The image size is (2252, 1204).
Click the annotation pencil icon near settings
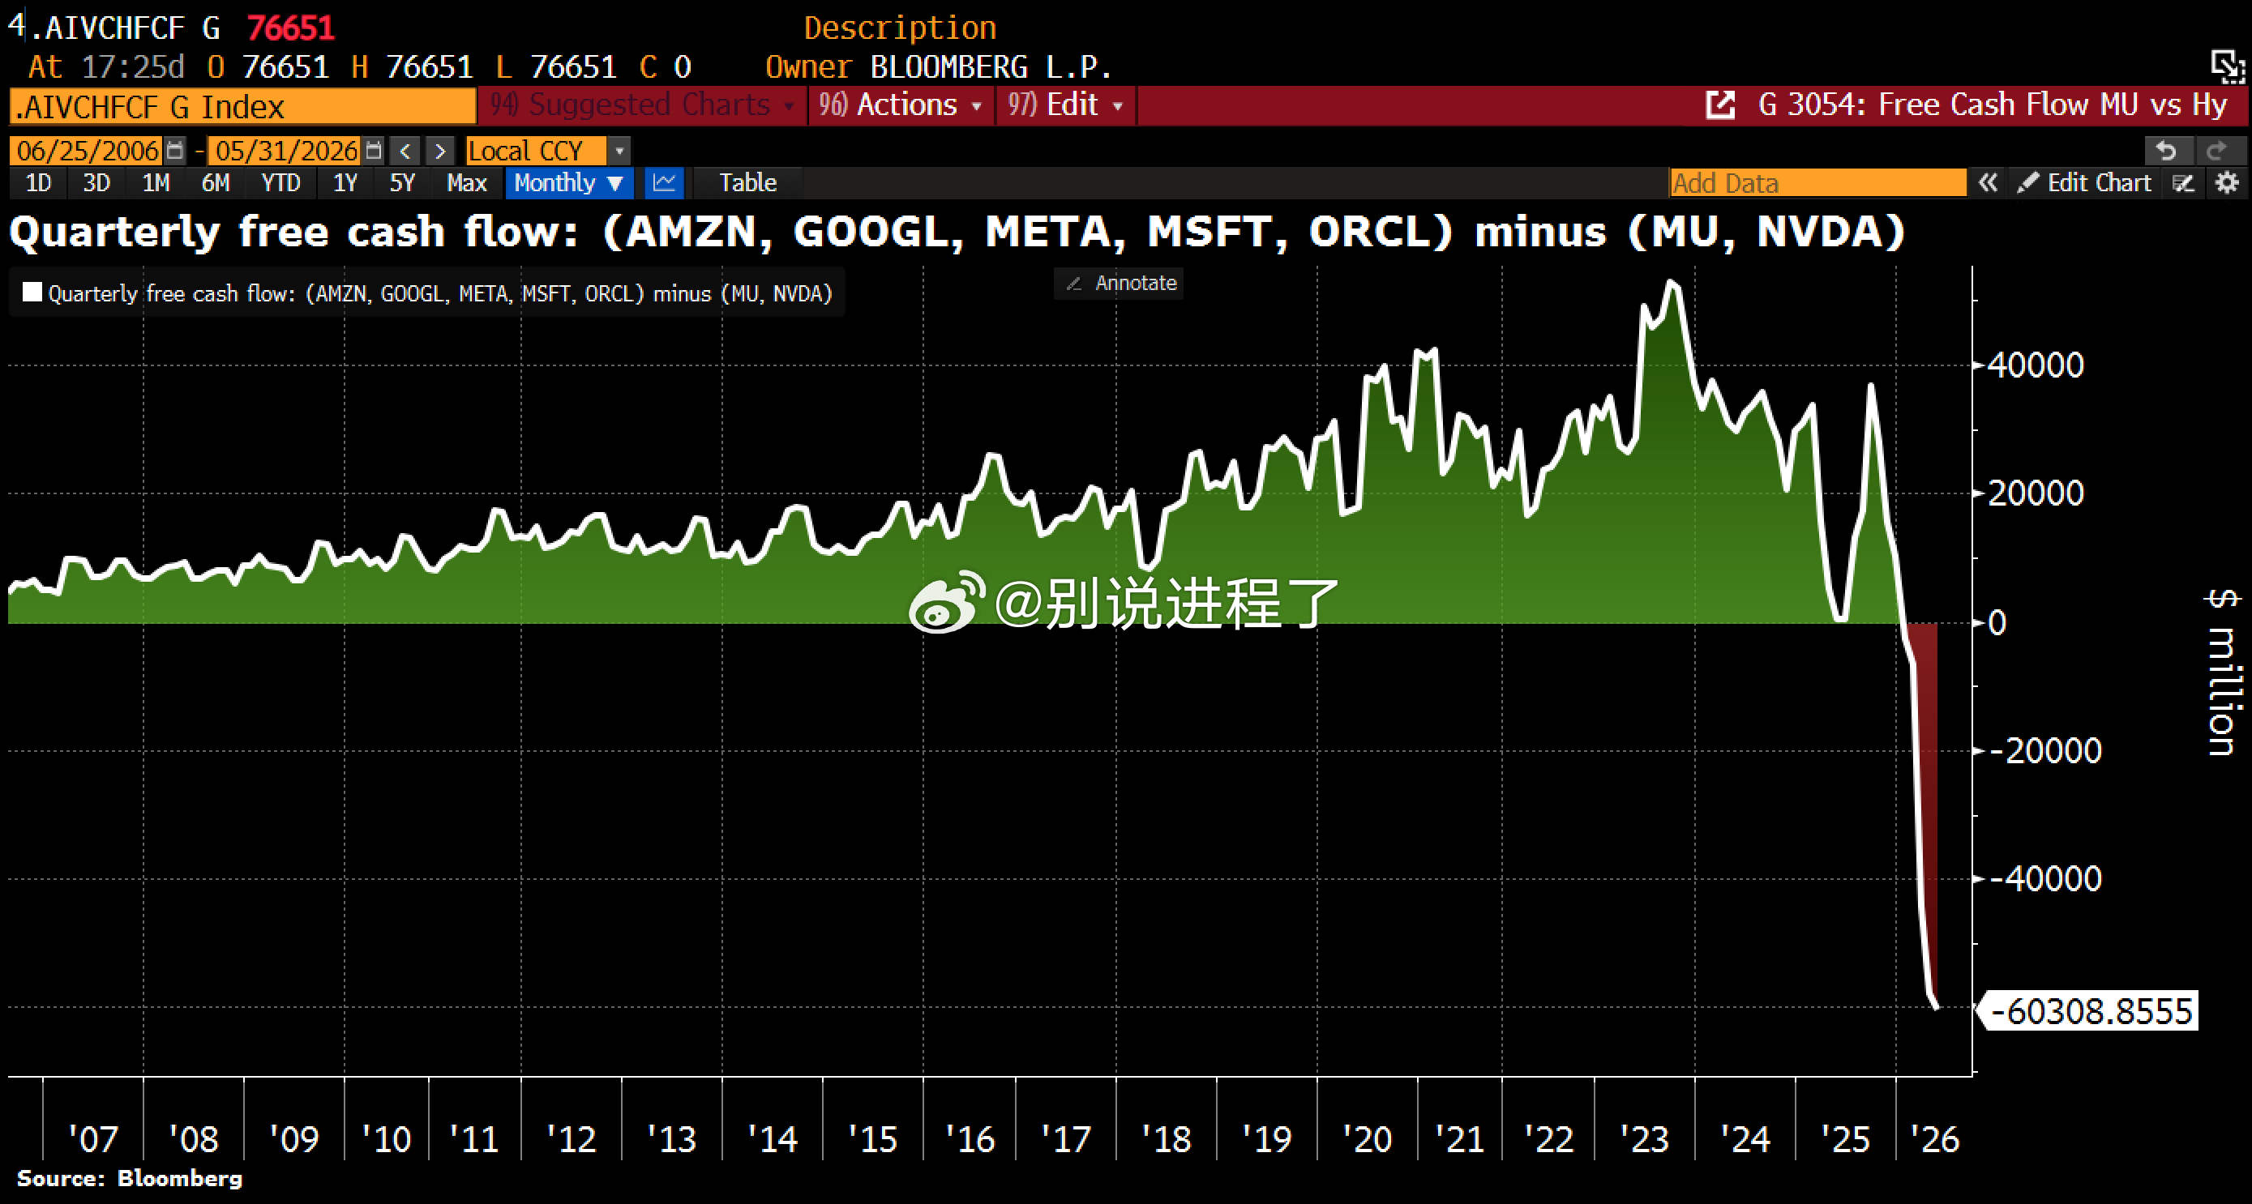2183,182
